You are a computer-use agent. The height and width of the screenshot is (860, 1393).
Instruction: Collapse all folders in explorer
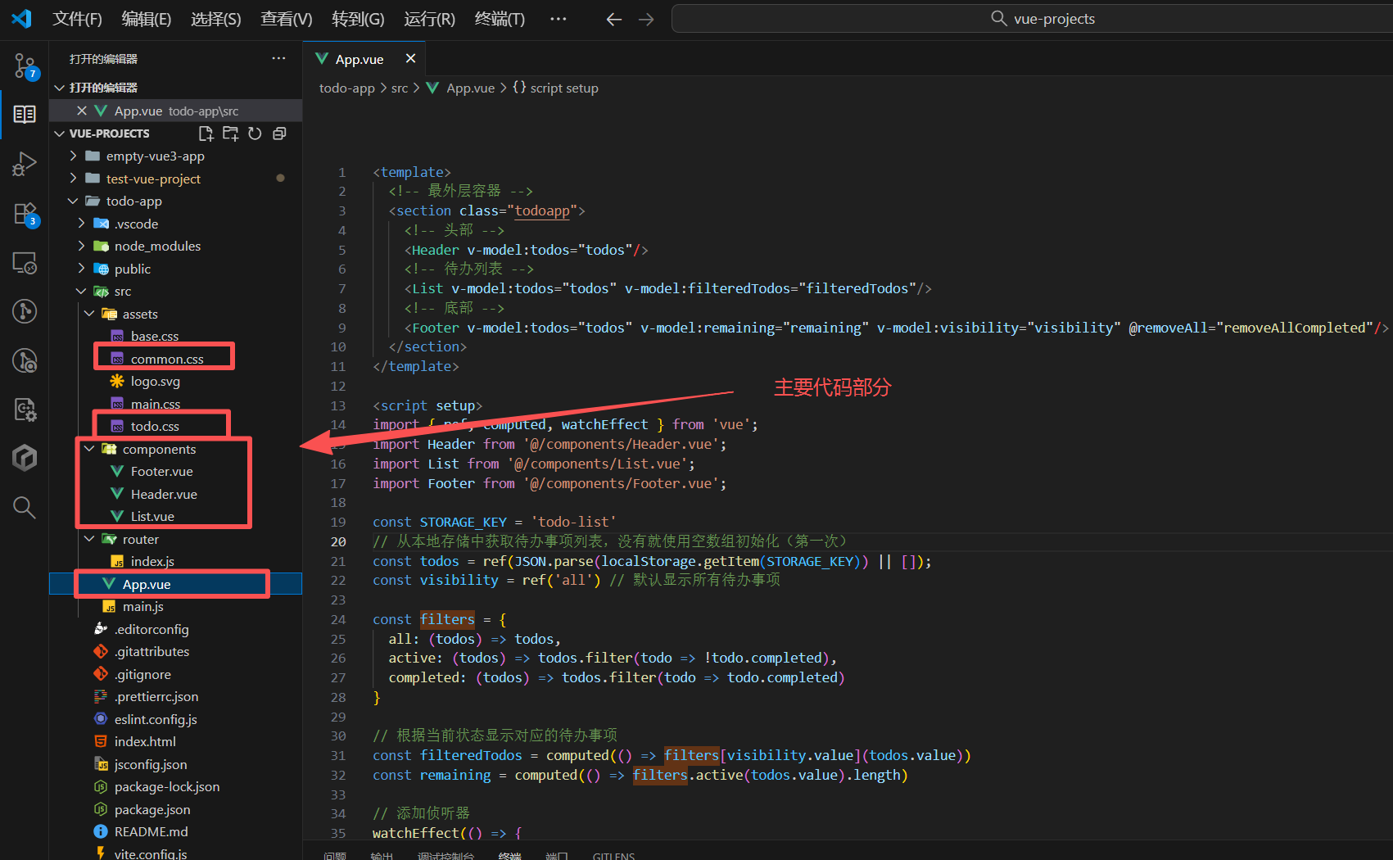[279, 134]
